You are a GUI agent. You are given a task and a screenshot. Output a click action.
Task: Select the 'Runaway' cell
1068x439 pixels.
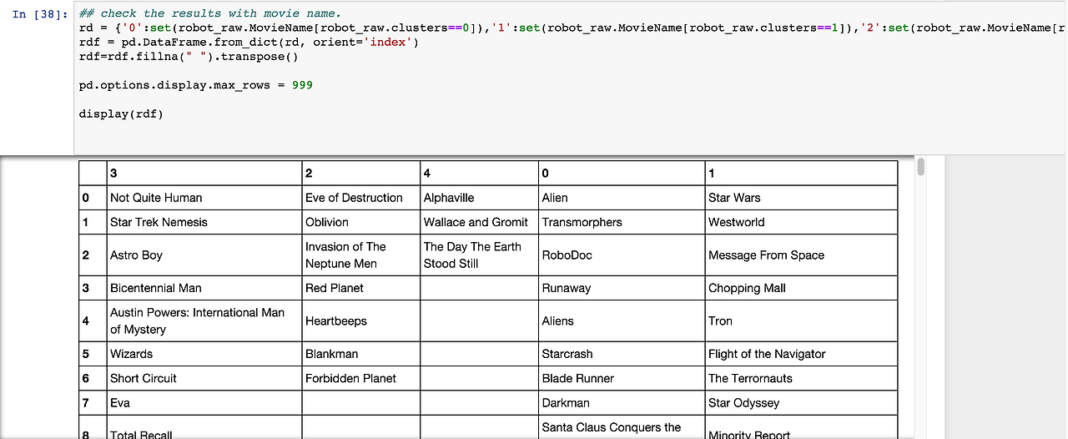pyautogui.click(x=622, y=288)
